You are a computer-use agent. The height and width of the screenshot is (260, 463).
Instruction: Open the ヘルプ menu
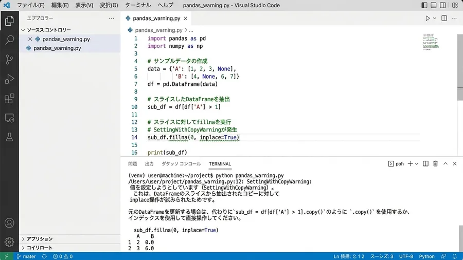(x=165, y=5)
